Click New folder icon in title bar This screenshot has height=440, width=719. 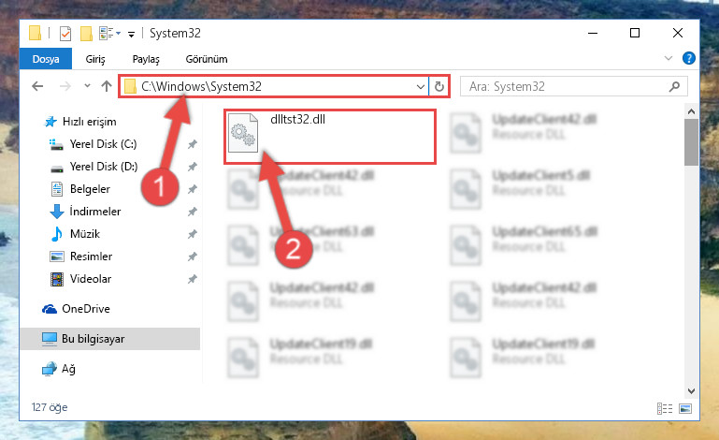86,34
